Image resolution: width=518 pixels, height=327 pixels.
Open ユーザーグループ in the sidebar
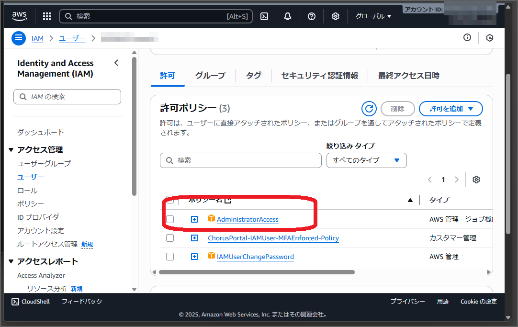(44, 164)
